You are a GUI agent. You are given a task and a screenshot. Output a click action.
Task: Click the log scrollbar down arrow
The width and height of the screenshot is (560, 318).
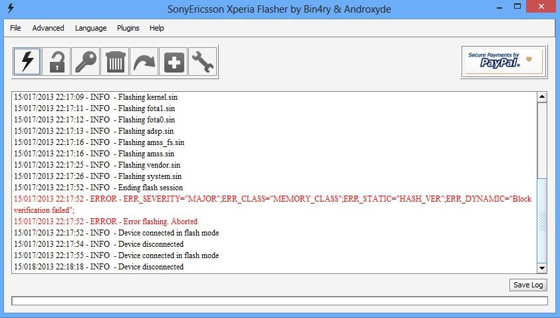pyautogui.click(x=542, y=268)
